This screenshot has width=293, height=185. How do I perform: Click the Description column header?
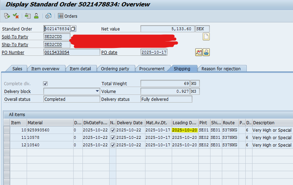[272, 123]
